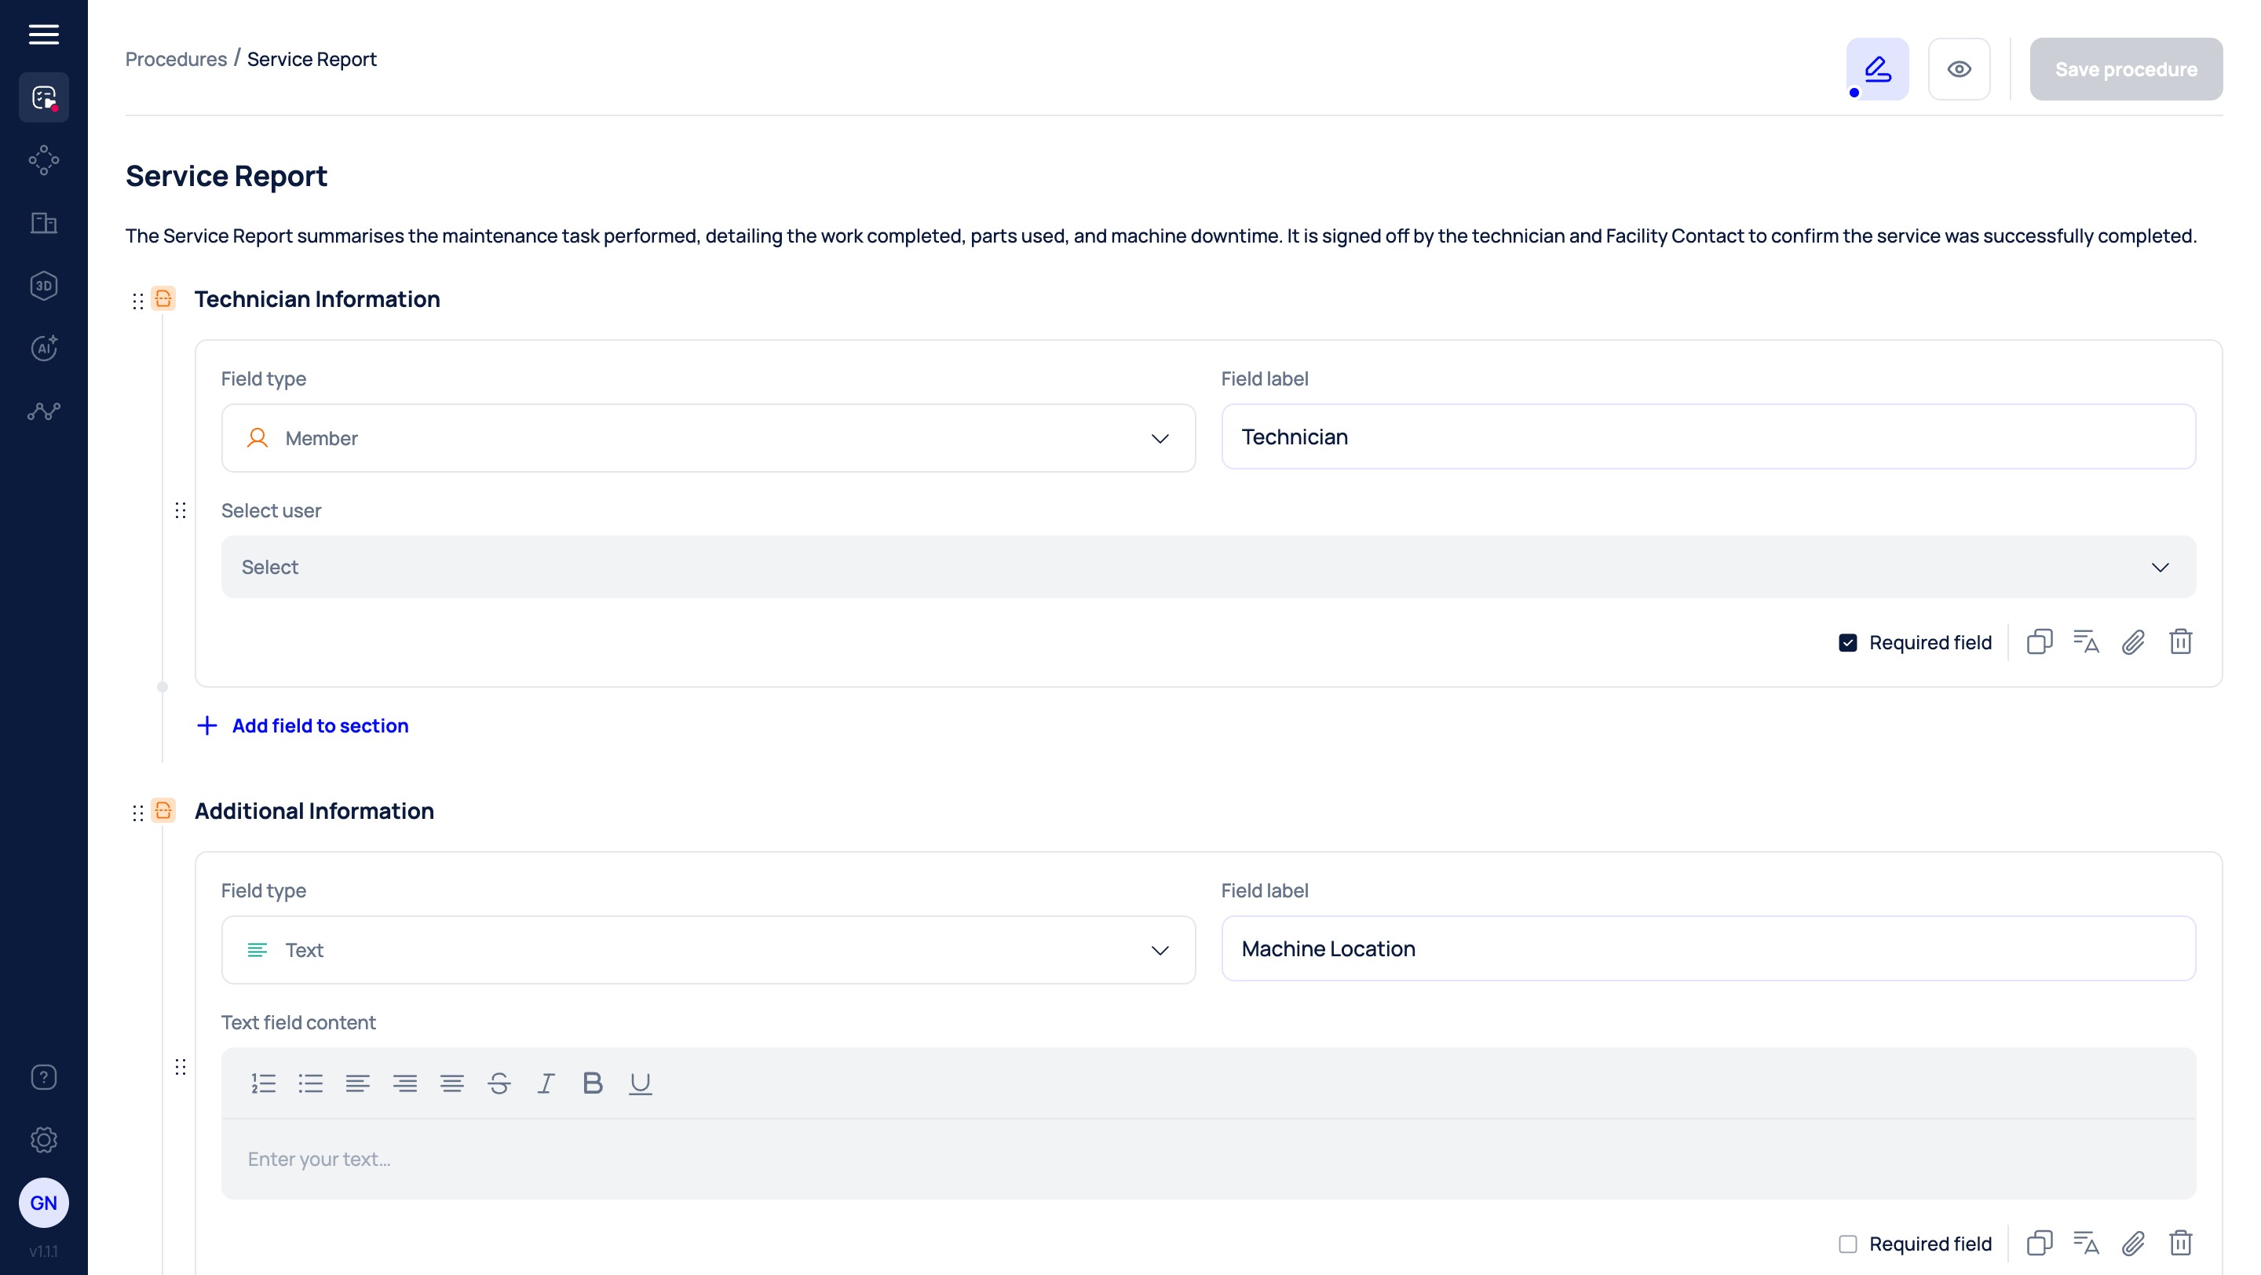Open the AI assistant sidebar icon

[x=43, y=349]
